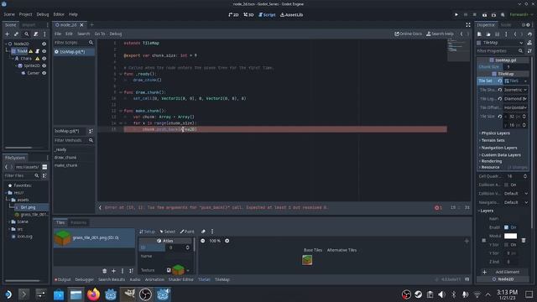Click the Filter Methods search field
Image resolution: width=537 pixels, height=302 pixels.
point(74,140)
